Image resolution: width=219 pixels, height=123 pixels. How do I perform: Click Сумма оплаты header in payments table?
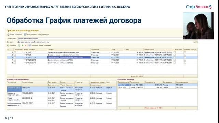(x=153, y=82)
